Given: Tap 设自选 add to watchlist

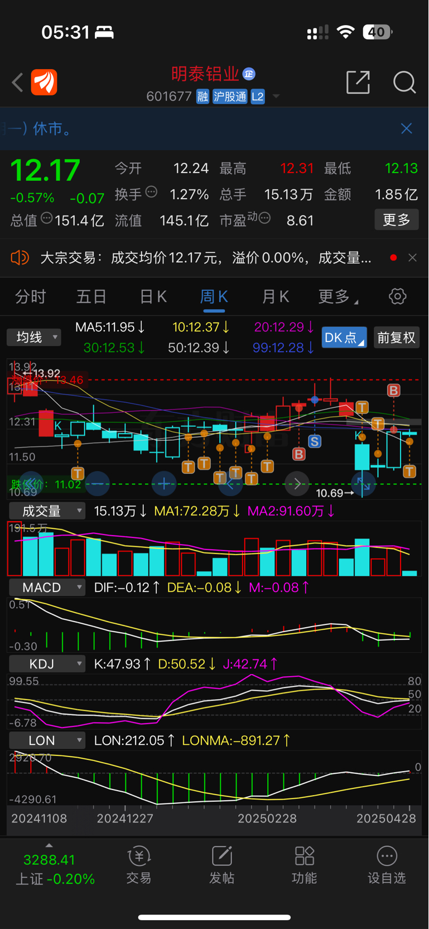Looking at the screenshot, I should [x=387, y=866].
